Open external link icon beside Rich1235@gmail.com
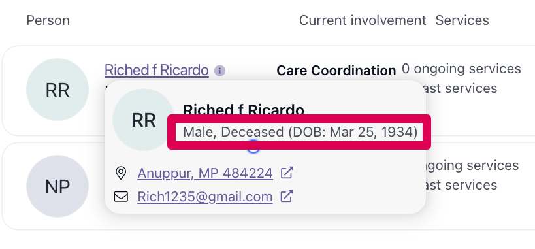Image resolution: width=535 pixels, height=249 pixels. tap(286, 197)
